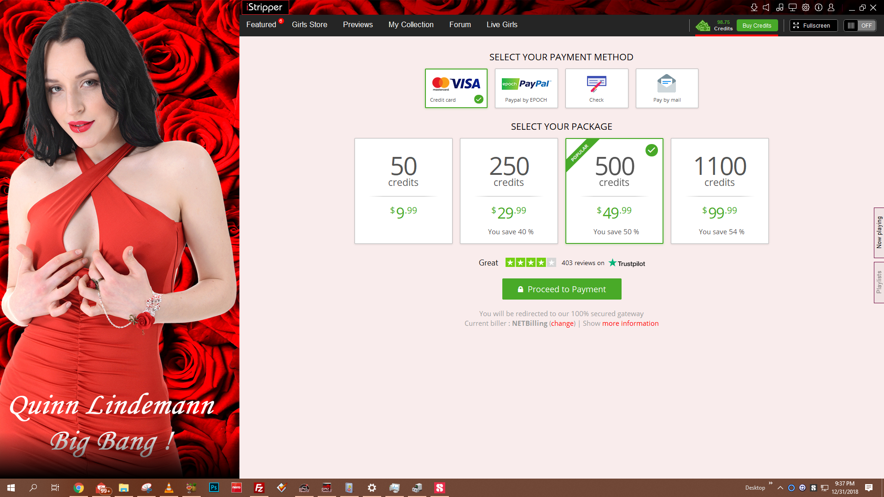Select the Pay by mail option
This screenshot has height=497, width=884.
point(667,88)
